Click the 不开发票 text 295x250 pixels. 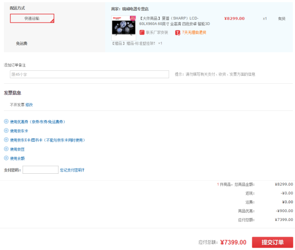pos(17,105)
